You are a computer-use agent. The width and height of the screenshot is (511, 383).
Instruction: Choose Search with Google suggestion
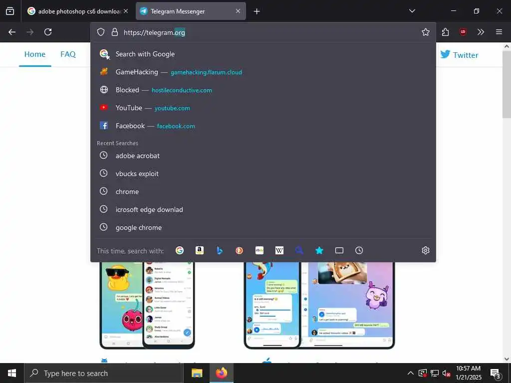263,54
